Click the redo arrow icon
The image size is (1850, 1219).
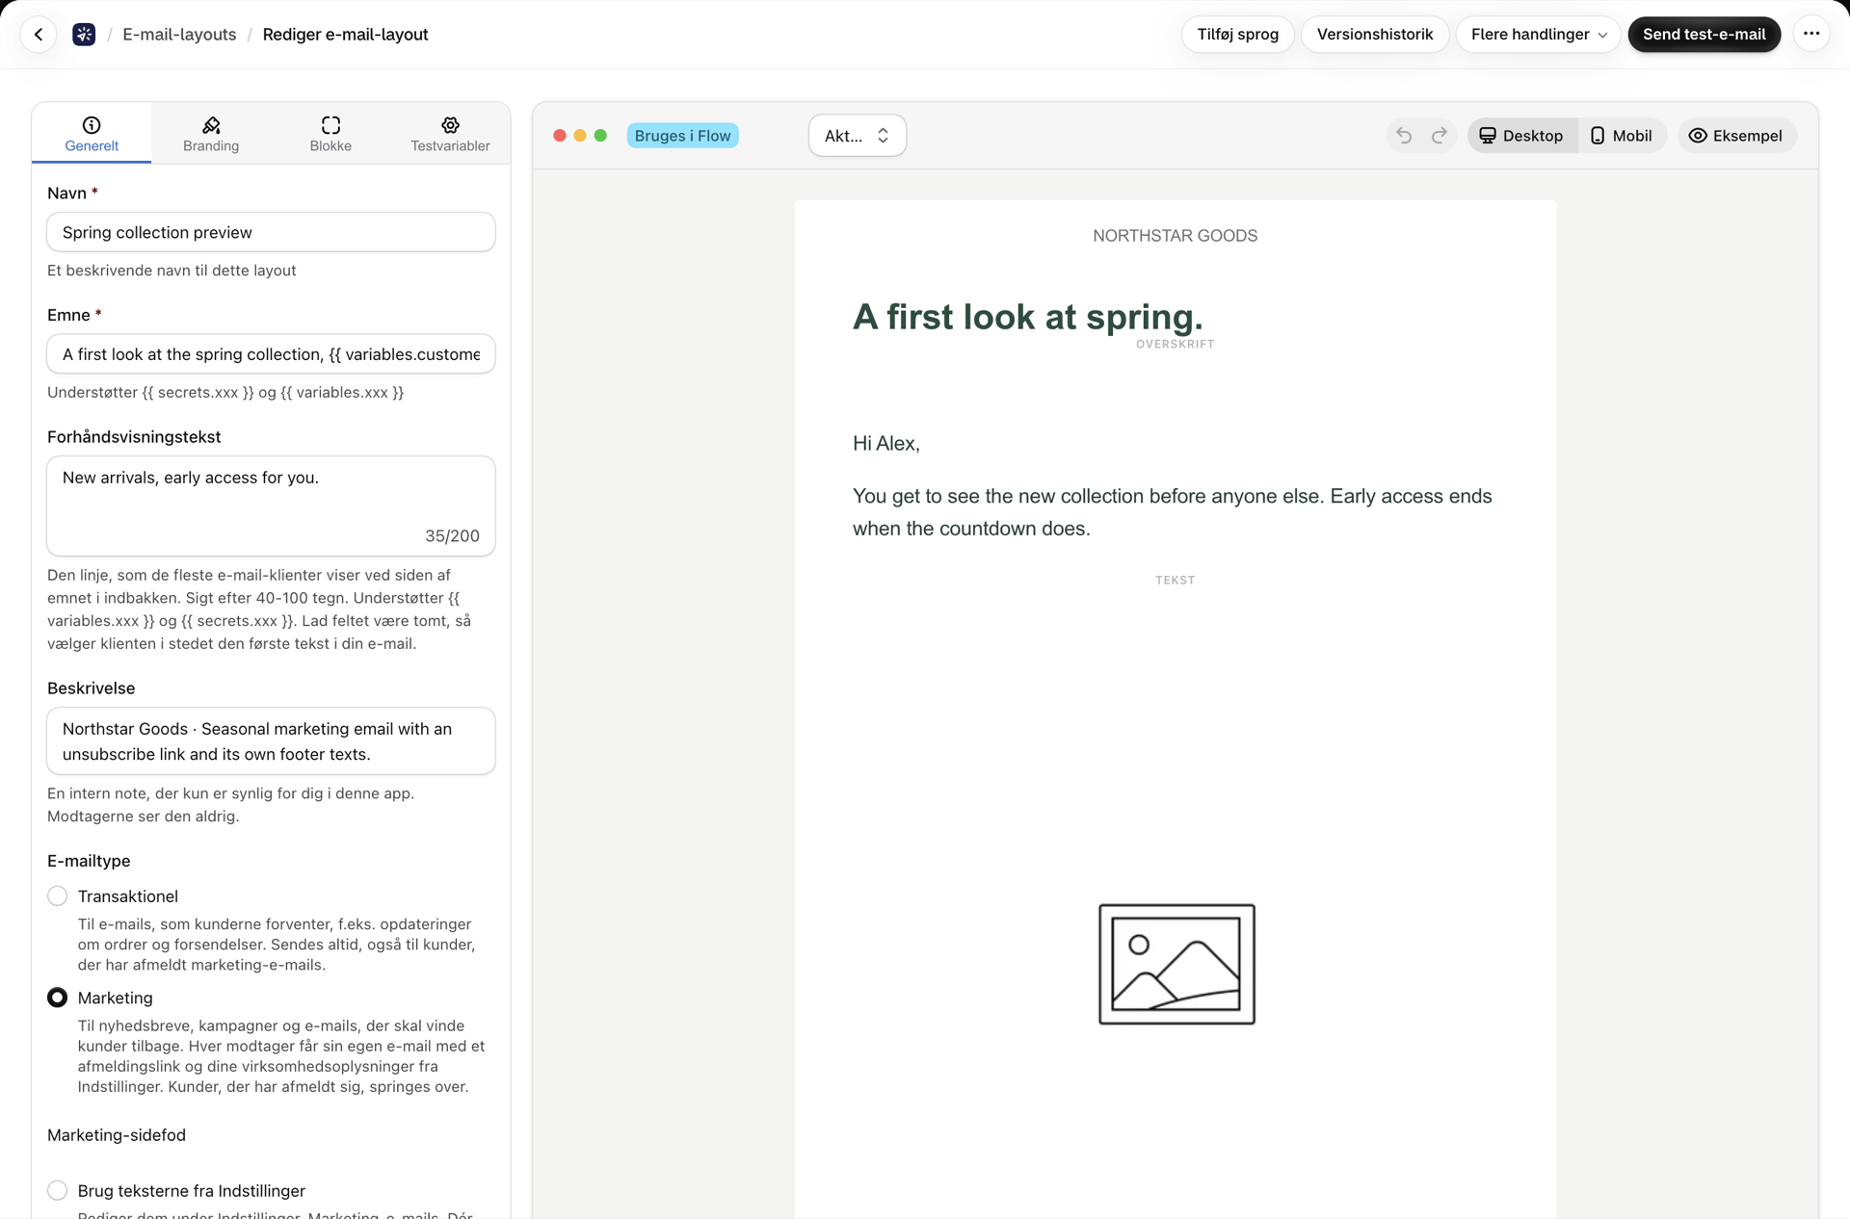(x=1440, y=136)
